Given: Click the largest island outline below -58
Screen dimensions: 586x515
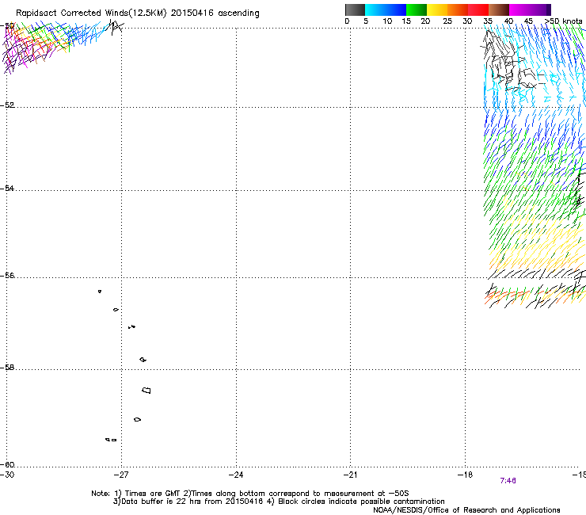Looking at the screenshot, I should [146, 391].
